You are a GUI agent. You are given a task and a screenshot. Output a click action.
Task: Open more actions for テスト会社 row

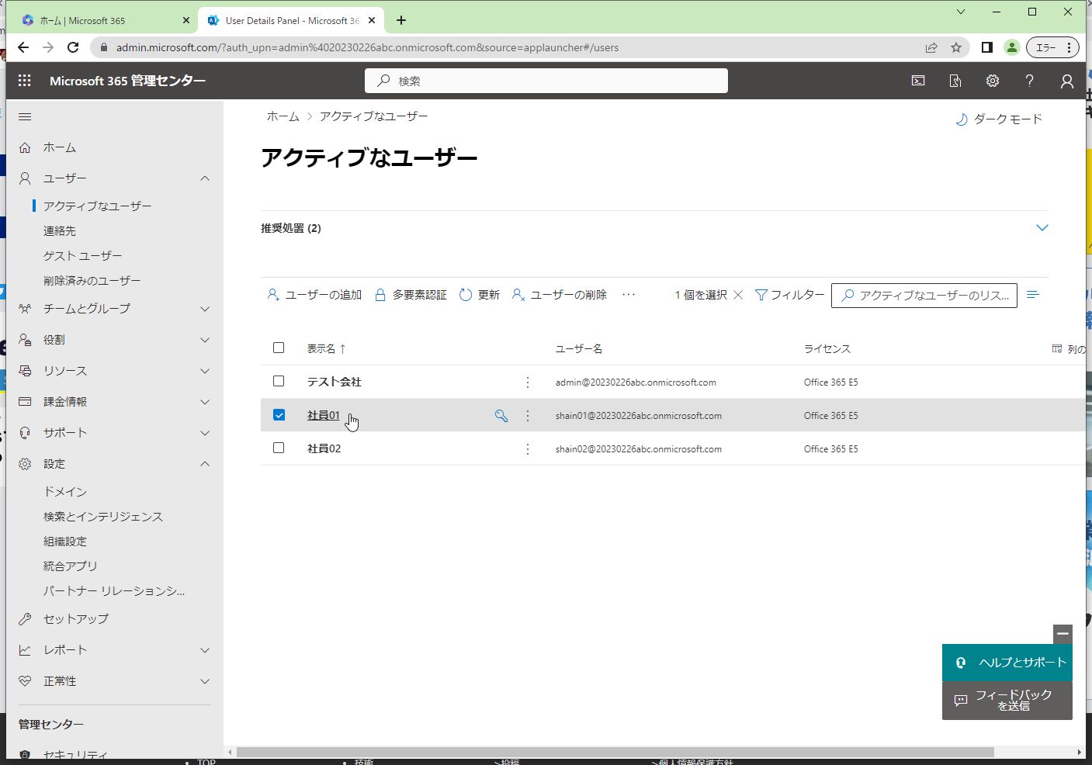(528, 382)
